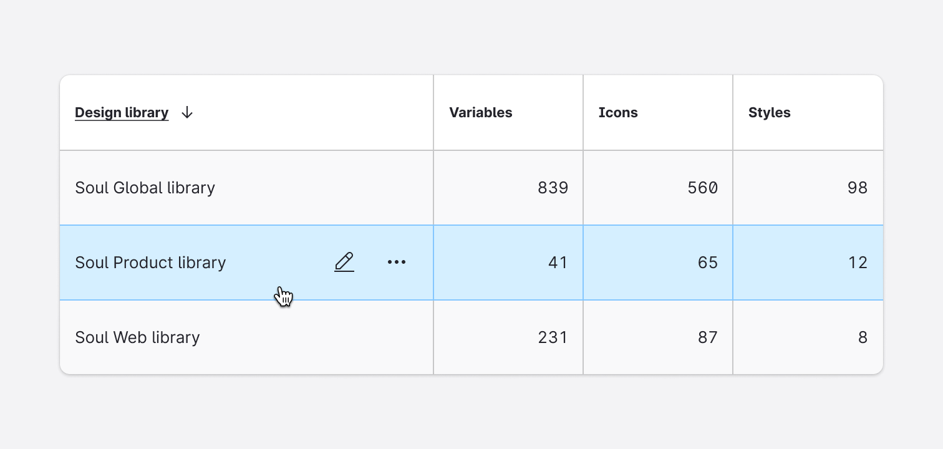943x449 pixels.
Task: Open more actions for Soul Product library
Action: click(397, 262)
